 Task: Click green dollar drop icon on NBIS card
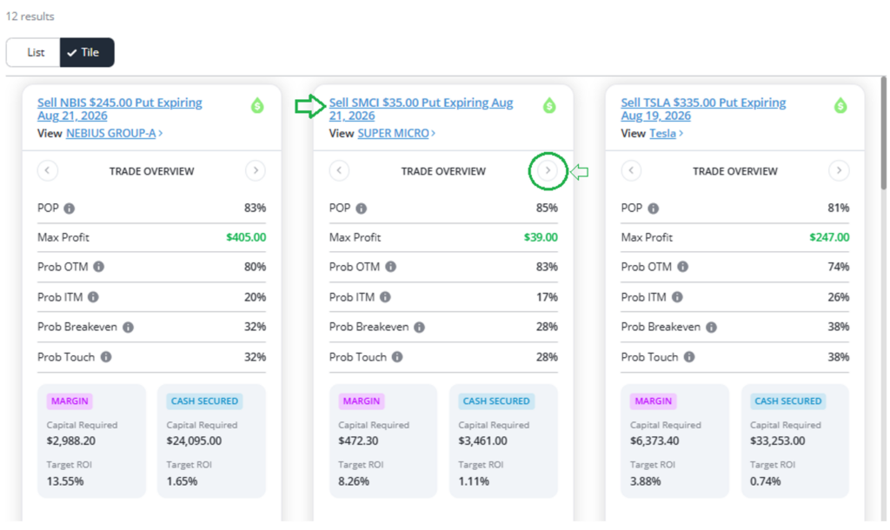[x=257, y=105]
